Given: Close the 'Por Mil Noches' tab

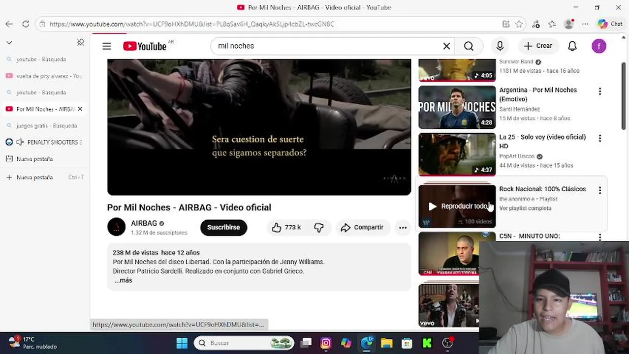Looking at the screenshot, I should [x=80, y=109].
